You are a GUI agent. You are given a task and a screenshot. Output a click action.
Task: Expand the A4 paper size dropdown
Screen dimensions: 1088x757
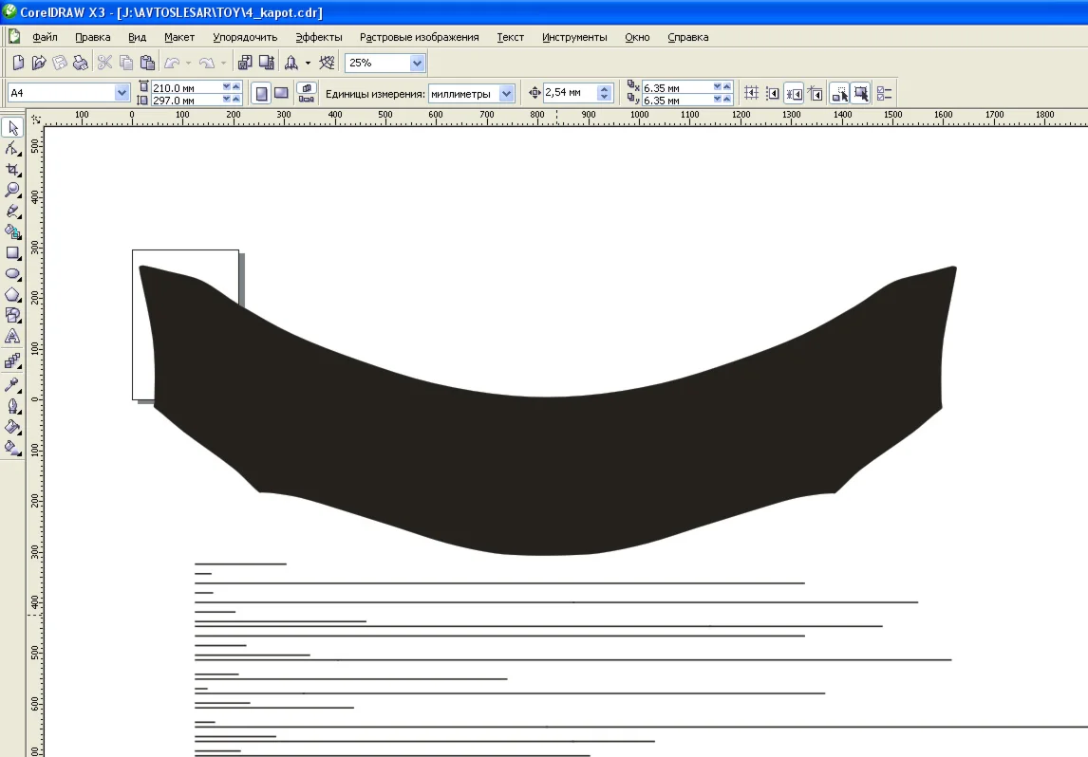click(122, 93)
